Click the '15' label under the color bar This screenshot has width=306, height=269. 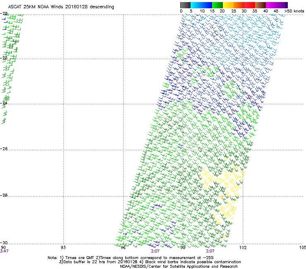pos(212,11)
